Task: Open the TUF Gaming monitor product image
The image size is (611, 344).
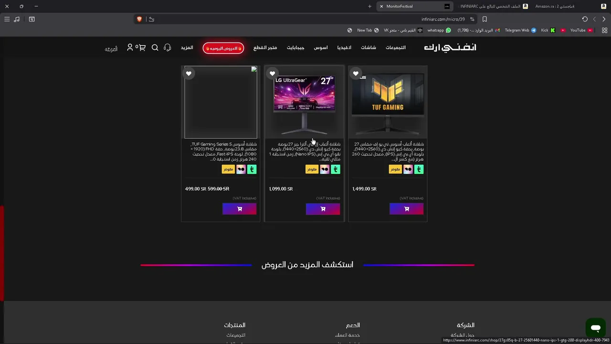Action: (388, 102)
